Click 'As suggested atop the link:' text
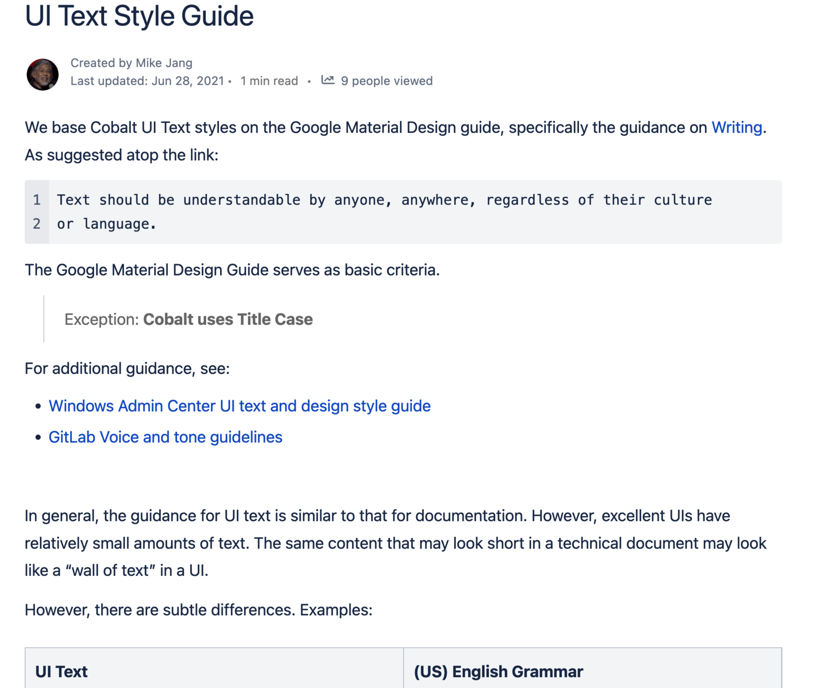The image size is (823, 688). point(122,155)
